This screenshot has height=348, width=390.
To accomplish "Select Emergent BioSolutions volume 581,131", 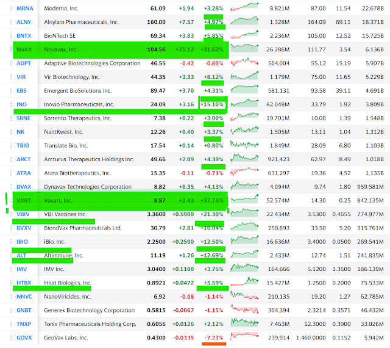I will 279,91.
